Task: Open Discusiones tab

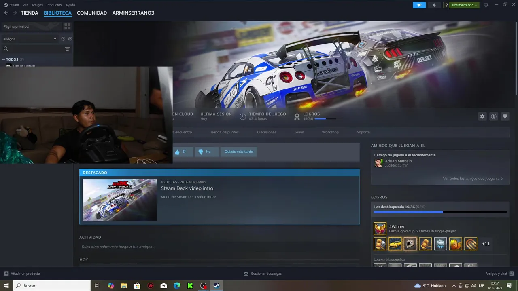Action: [267, 132]
